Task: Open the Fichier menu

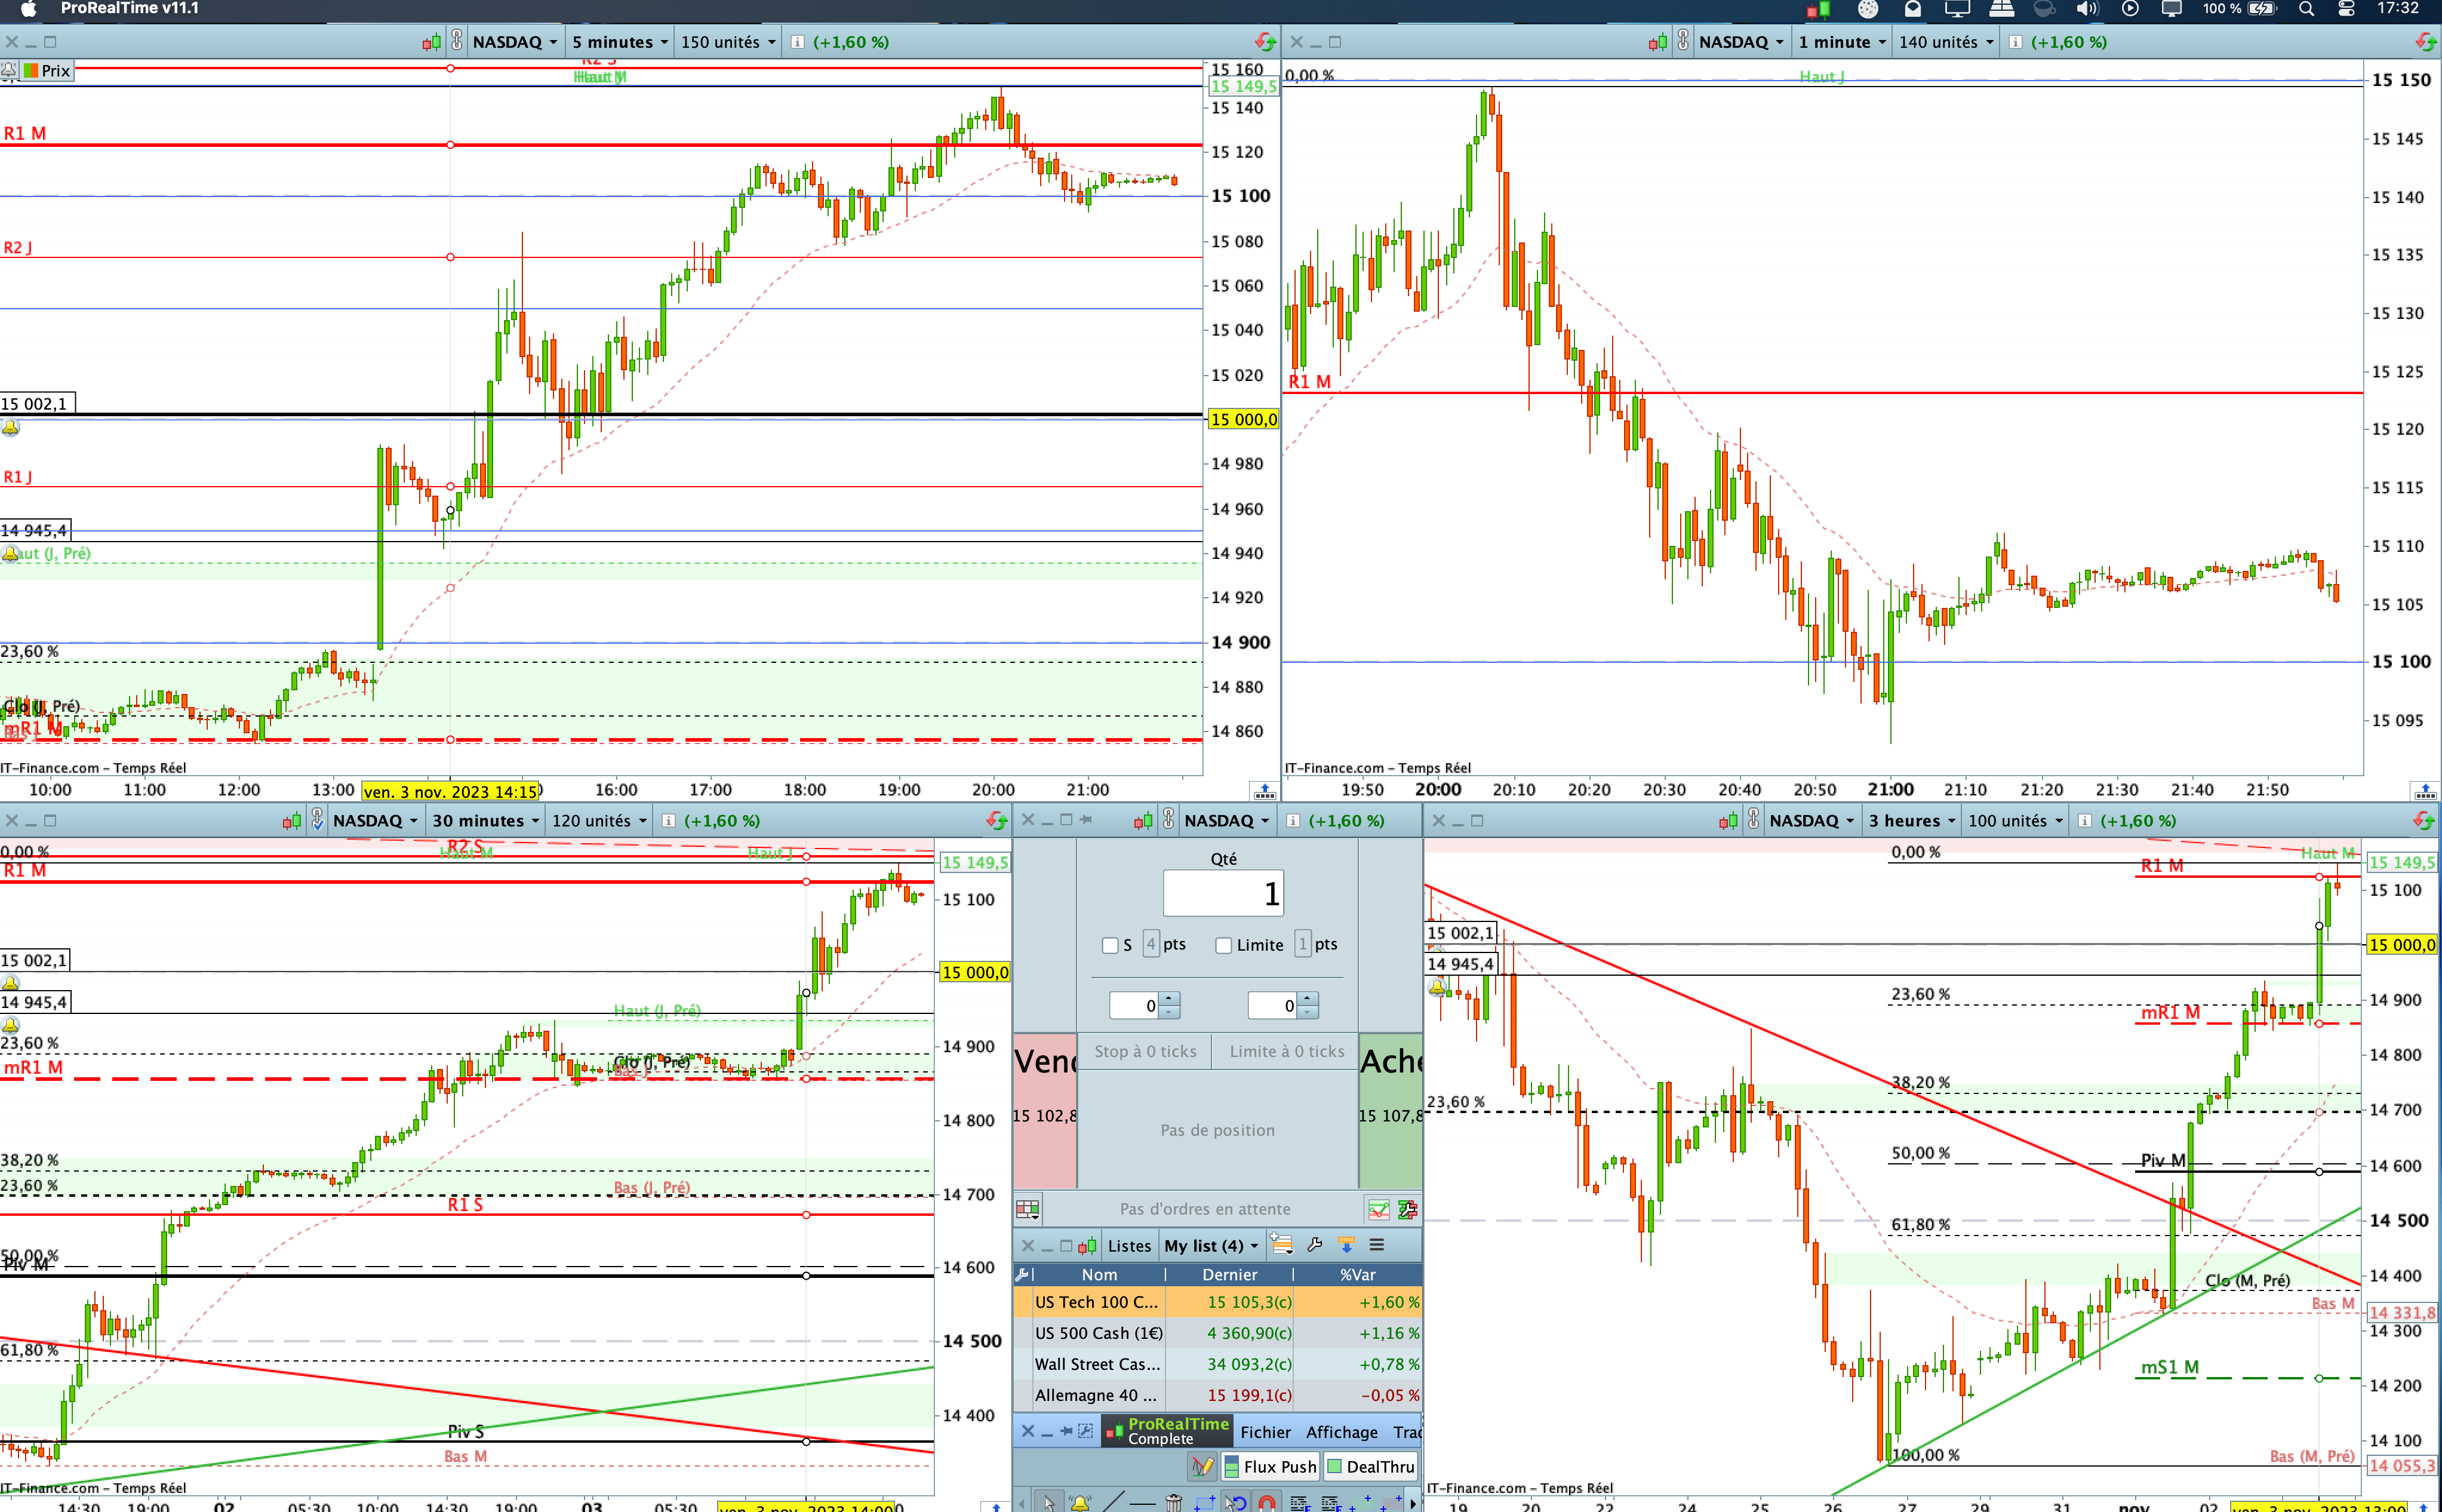Action: (1266, 1432)
